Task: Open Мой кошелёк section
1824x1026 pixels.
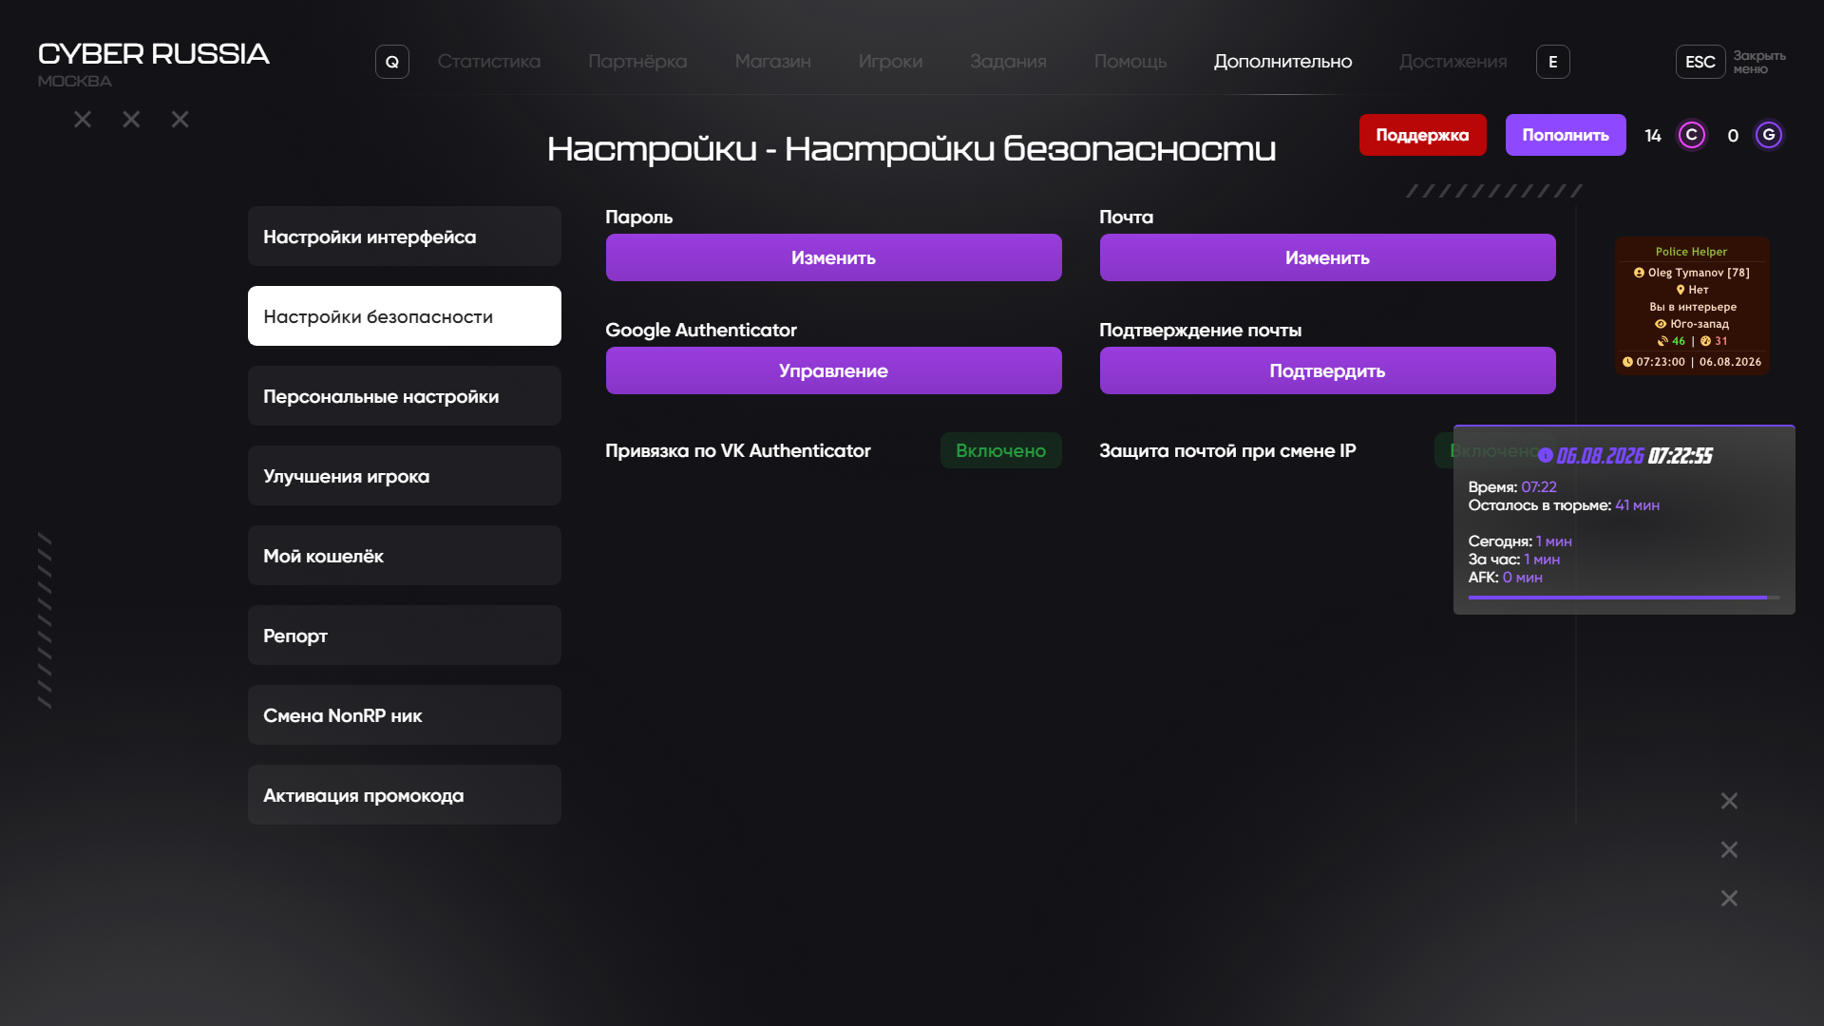Action: click(x=405, y=556)
